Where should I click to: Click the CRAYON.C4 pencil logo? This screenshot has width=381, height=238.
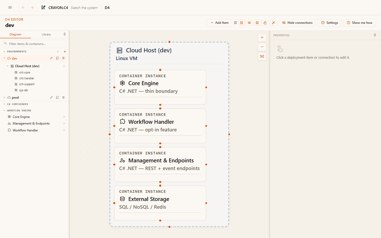coord(43,7)
